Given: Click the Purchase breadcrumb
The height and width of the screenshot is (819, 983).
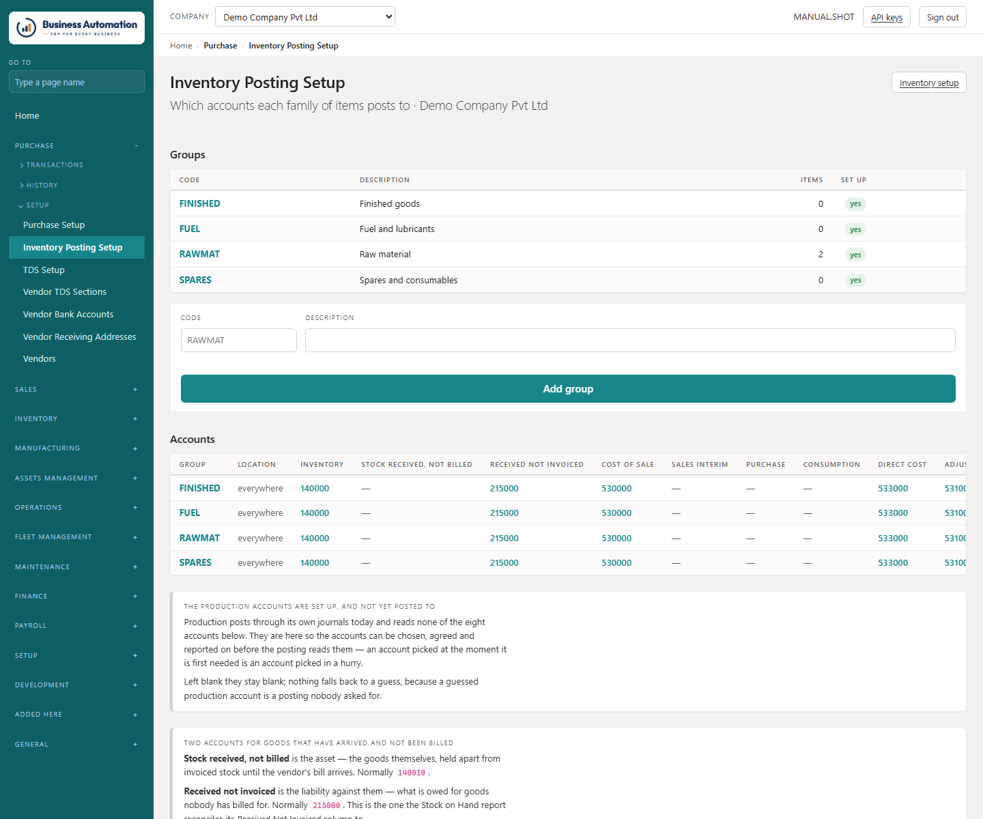Looking at the screenshot, I should pos(220,46).
